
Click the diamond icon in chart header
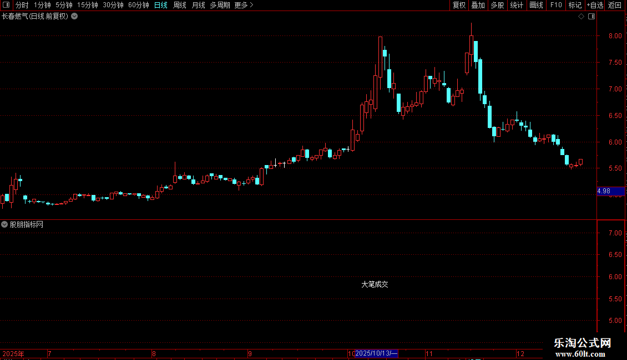point(582,17)
